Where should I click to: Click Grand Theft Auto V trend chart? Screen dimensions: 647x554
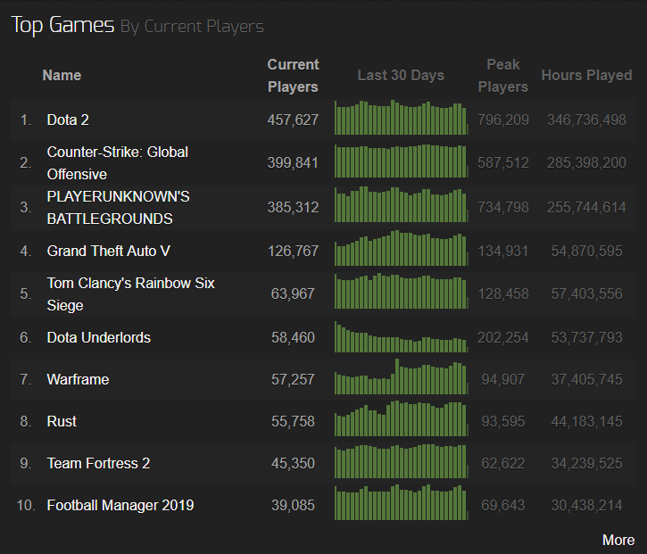click(401, 250)
